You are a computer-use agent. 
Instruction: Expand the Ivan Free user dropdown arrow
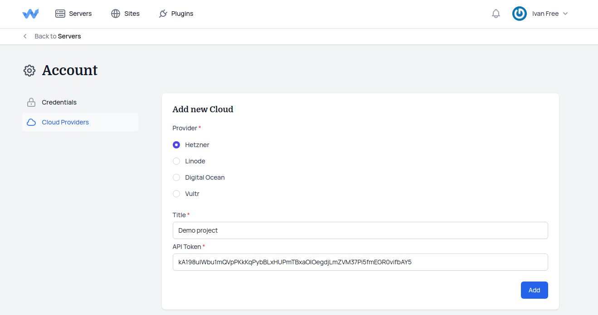pyautogui.click(x=565, y=14)
